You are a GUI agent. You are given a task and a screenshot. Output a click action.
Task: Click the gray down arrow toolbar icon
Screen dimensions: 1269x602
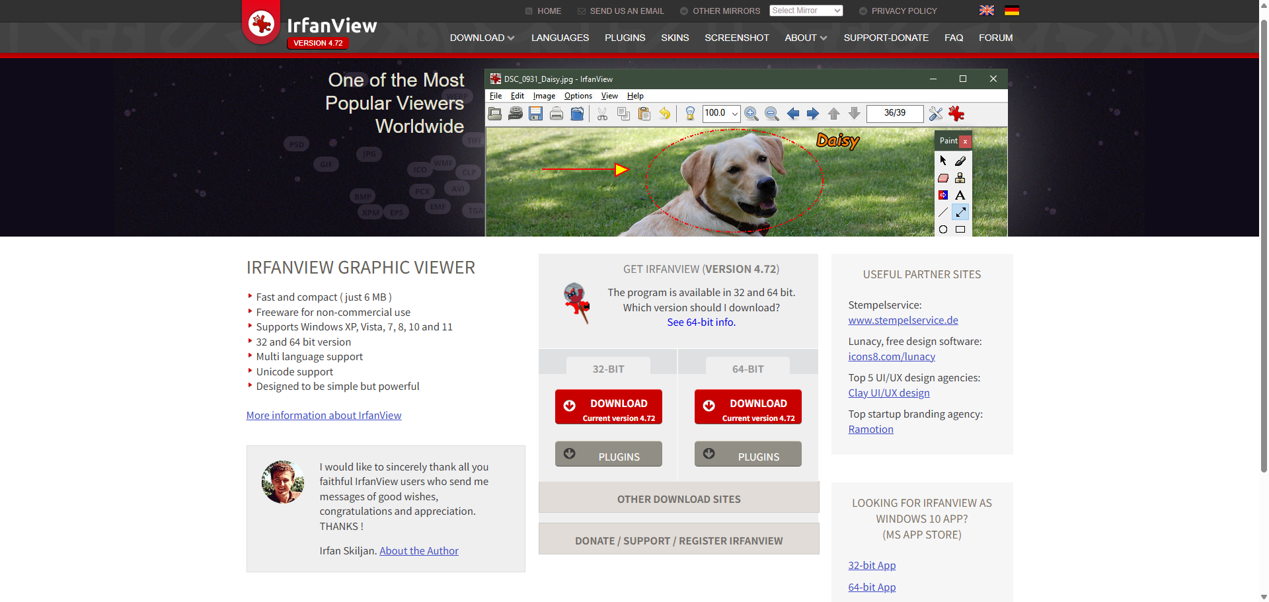point(854,114)
